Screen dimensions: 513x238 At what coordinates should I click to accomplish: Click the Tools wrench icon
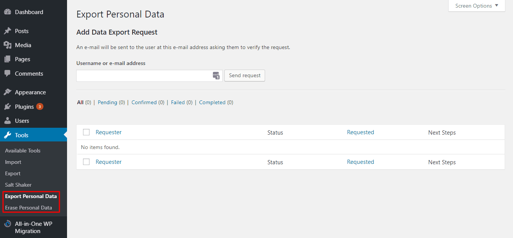click(7, 135)
